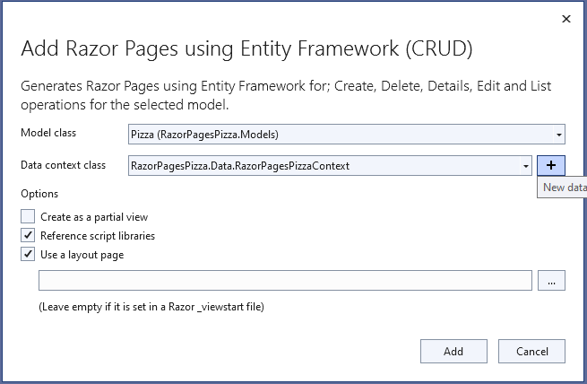This screenshot has width=587, height=384.
Task: Click the "Model class" field label
Action: [x=48, y=133]
